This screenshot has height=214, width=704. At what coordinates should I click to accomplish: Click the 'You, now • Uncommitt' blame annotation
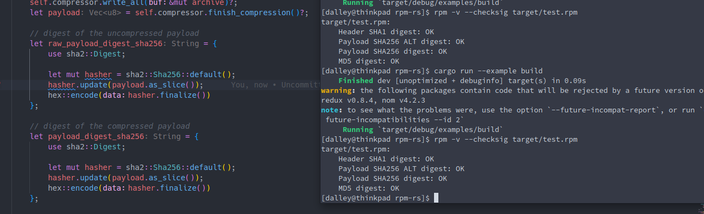(275, 85)
